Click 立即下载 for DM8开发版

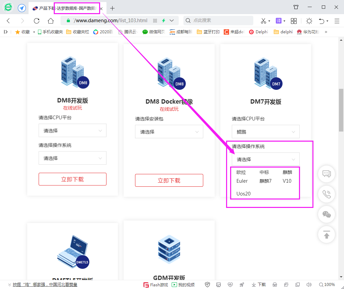pyautogui.click(x=73, y=179)
